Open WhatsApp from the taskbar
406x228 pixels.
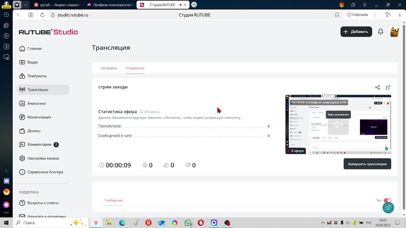(x=188, y=223)
